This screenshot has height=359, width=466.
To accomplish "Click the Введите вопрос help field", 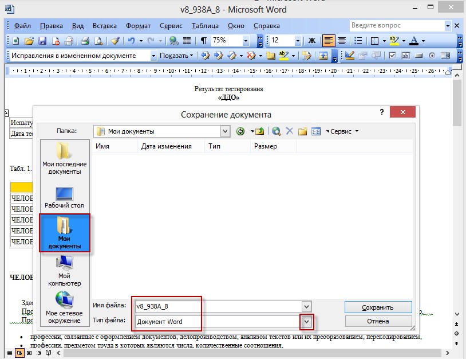I will pos(397,26).
